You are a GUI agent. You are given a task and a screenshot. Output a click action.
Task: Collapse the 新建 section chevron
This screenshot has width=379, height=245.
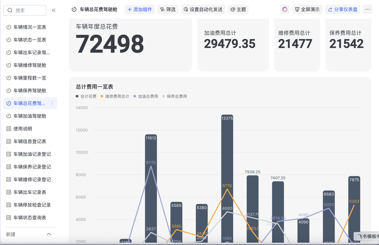[49, 234]
